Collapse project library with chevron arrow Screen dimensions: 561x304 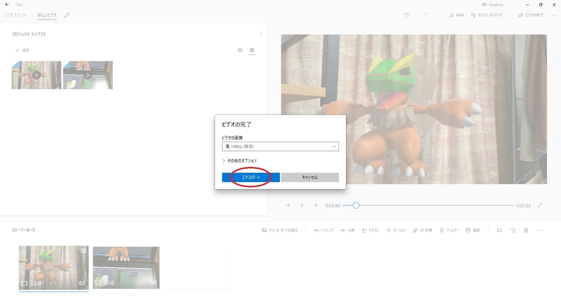(x=261, y=34)
